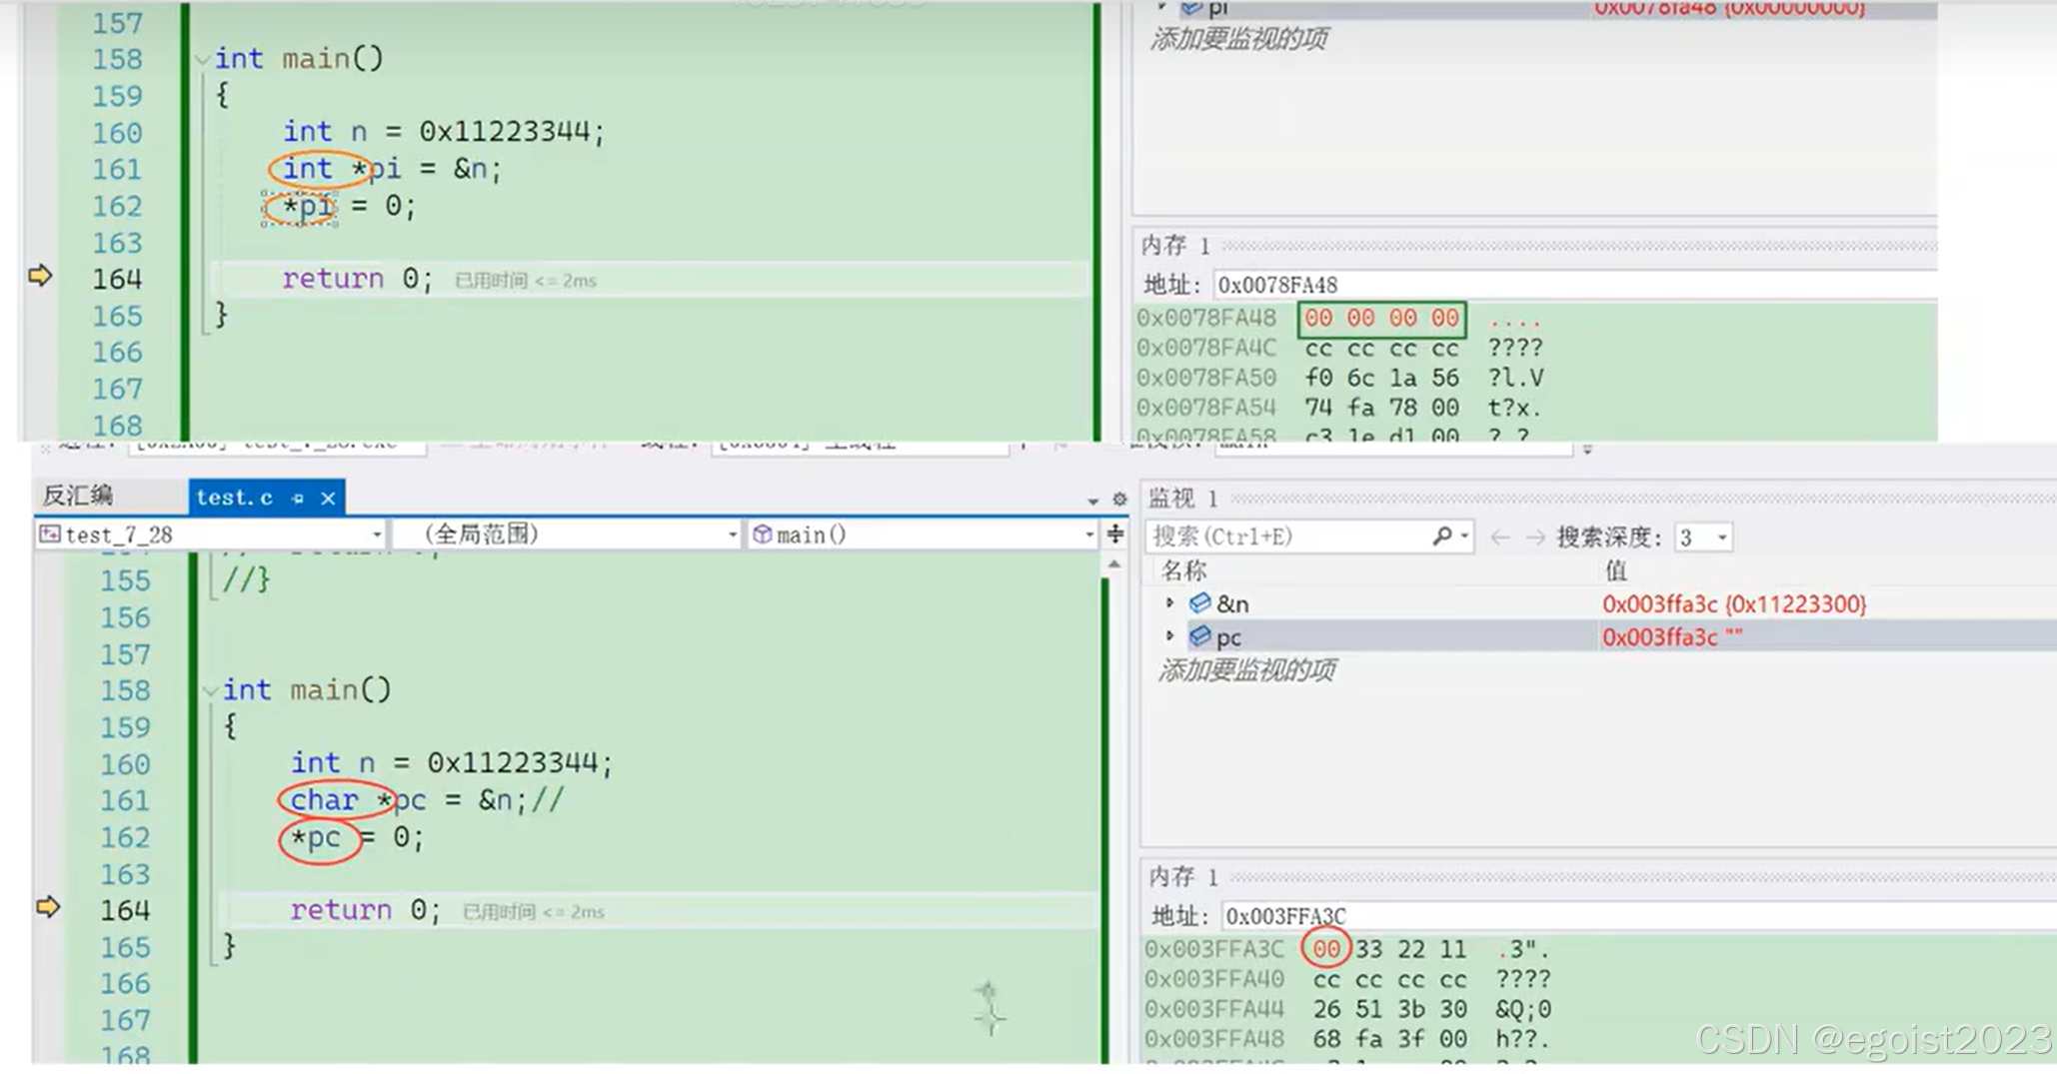
Task: Open the watch search options dropdown arrow
Action: pos(1464,537)
